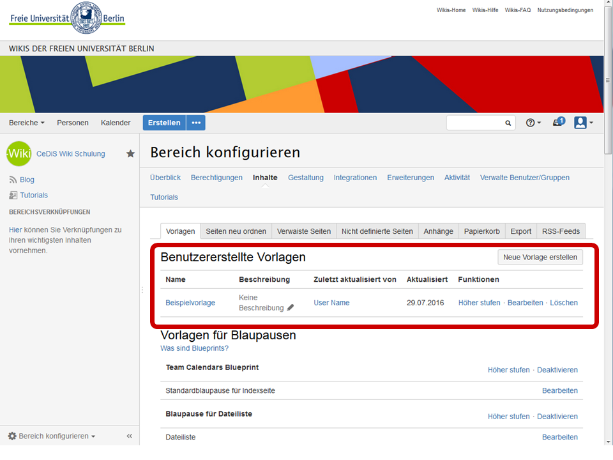Screen dimensions: 613x460
Task: Click Deaktivieren for Team Calendars Blueprint
Action: (x=557, y=370)
